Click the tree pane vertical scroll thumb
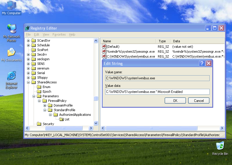This screenshot has height=165, width=232. point(96,98)
